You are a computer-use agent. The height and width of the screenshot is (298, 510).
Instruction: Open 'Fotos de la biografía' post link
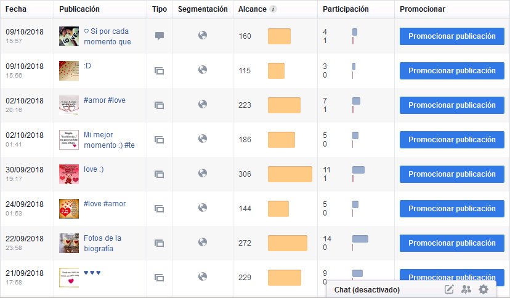102,243
